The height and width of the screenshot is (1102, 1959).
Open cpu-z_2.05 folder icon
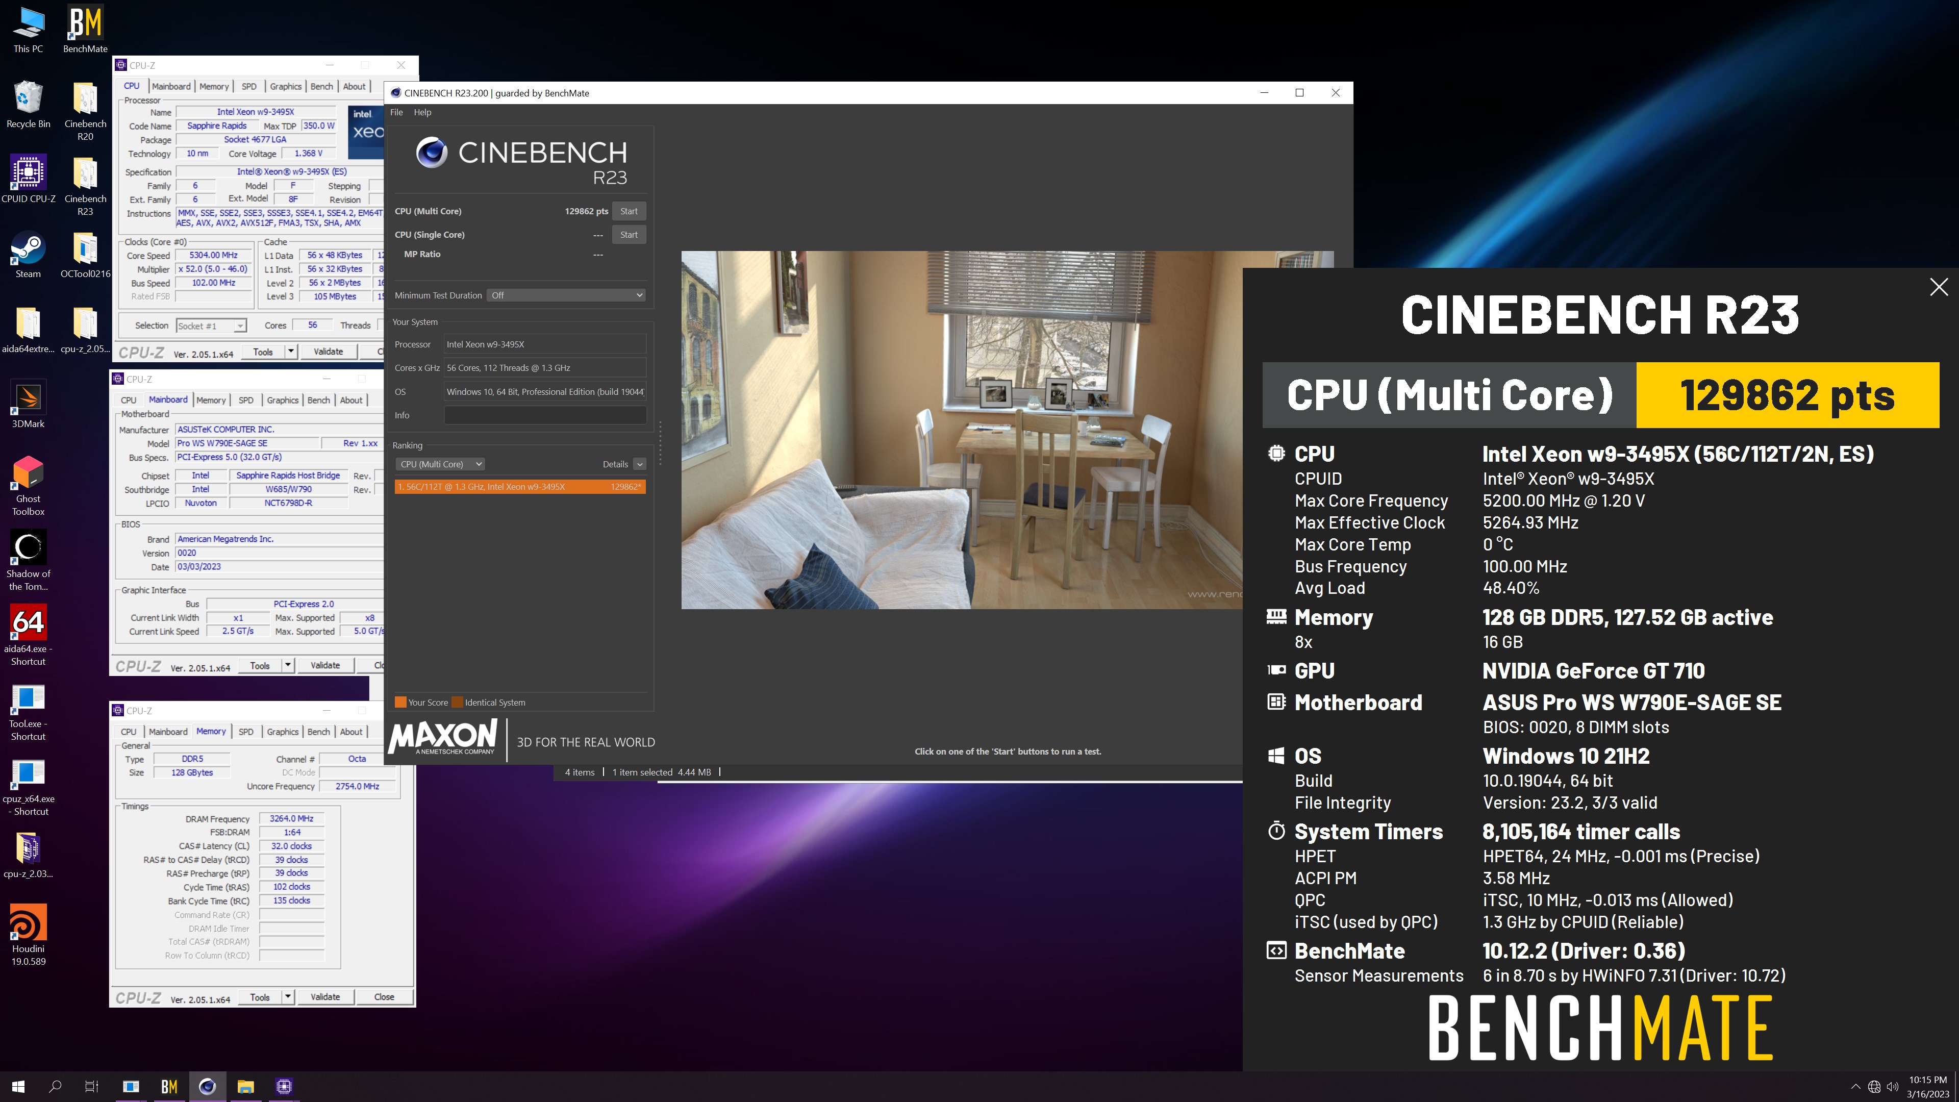(85, 330)
